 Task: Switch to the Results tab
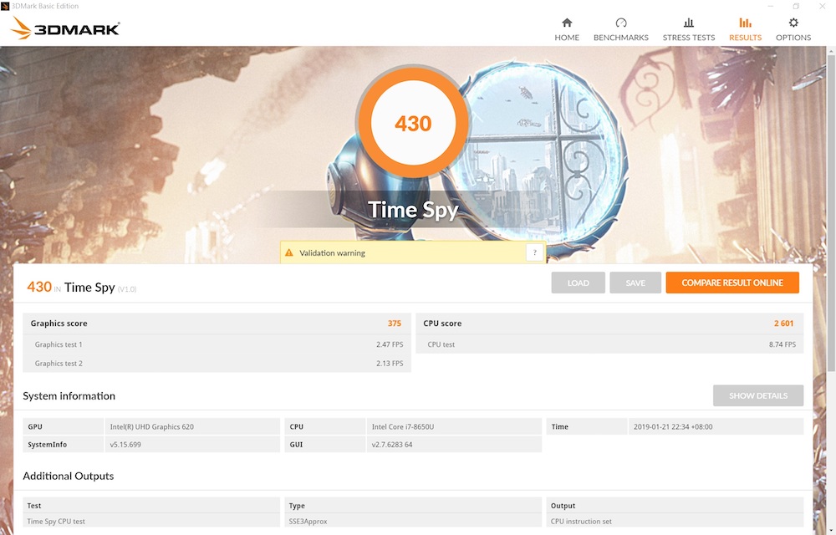745,28
